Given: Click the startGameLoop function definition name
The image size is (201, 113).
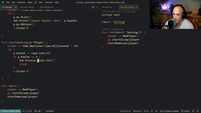Looking at the screenshot, I should pyautogui.click(x=19, y=42).
